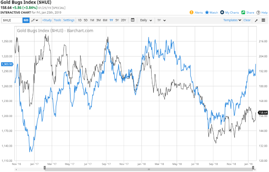Expand the Daily frequency dropdown
The height and width of the screenshot is (172, 269).
[146, 20]
